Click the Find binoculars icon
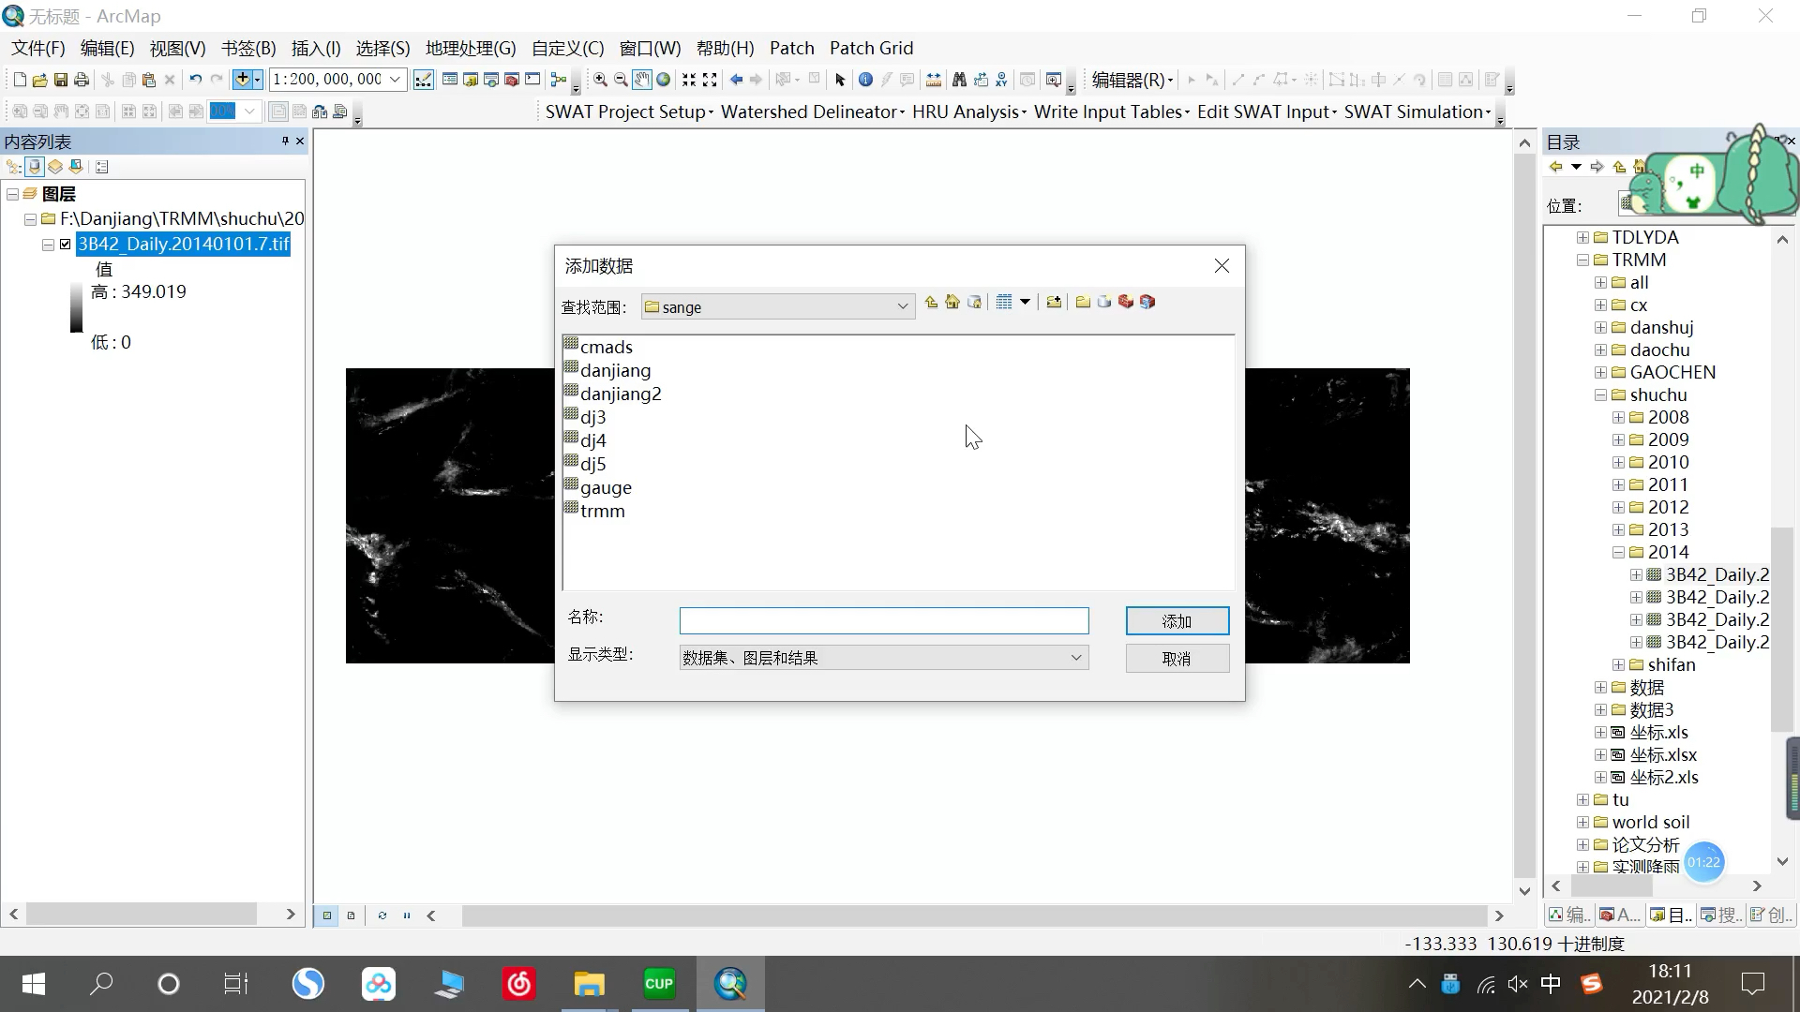The image size is (1800, 1012). click(x=959, y=80)
